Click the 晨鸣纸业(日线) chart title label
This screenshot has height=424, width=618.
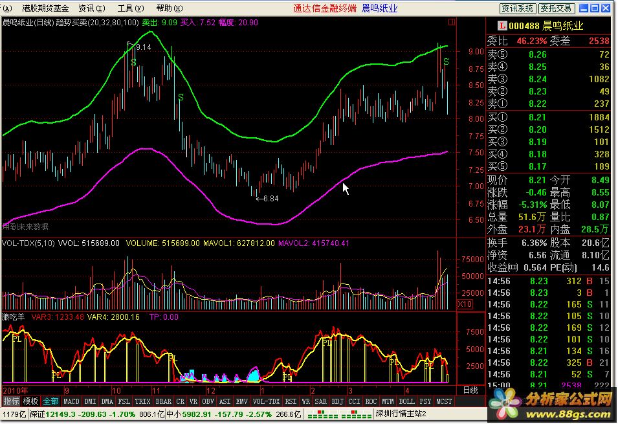pyautogui.click(x=28, y=23)
